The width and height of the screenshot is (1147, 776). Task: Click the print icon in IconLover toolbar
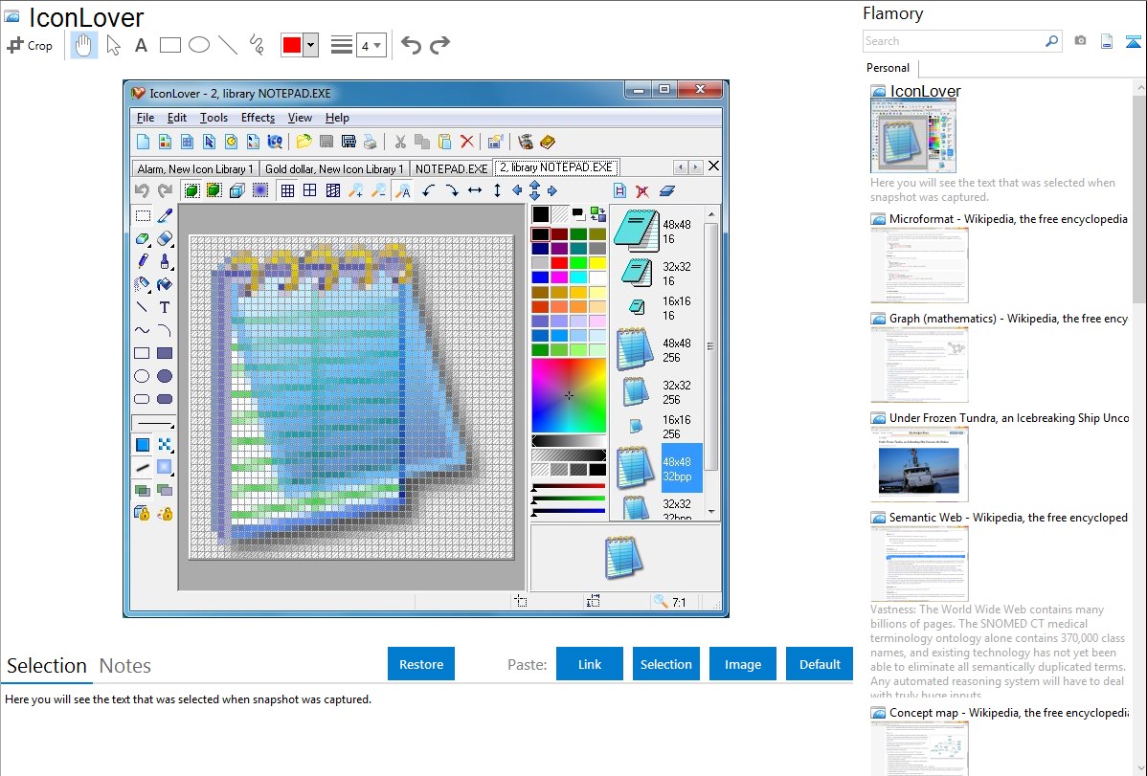click(371, 142)
